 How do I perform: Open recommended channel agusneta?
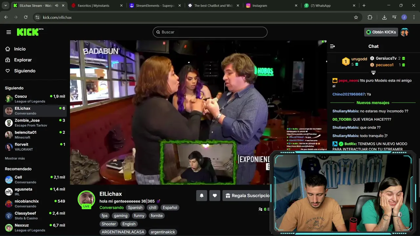click(35, 191)
